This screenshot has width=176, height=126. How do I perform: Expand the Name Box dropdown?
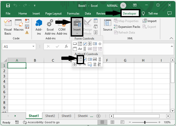33,46
